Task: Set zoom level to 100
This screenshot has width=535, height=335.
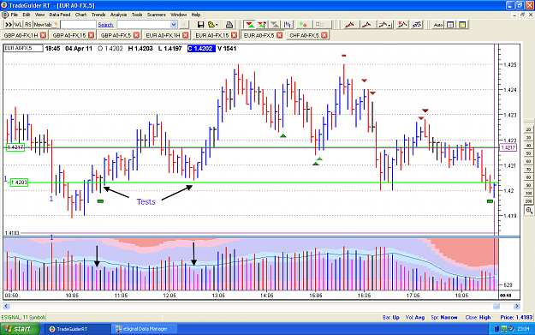Action: [x=528, y=194]
